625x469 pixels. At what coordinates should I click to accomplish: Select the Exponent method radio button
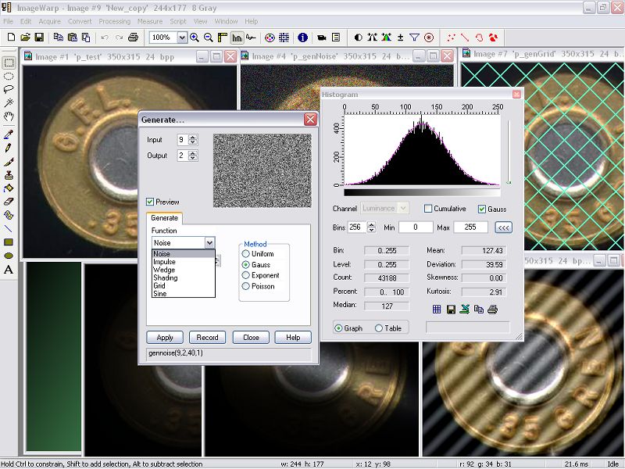[245, 275]
